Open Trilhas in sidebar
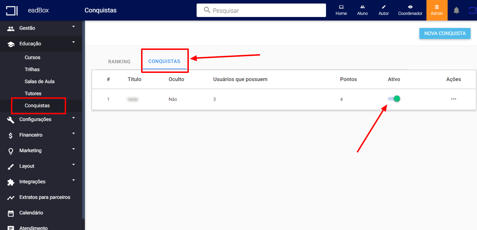Screen dimensions: 477x230 coord(32,69)
